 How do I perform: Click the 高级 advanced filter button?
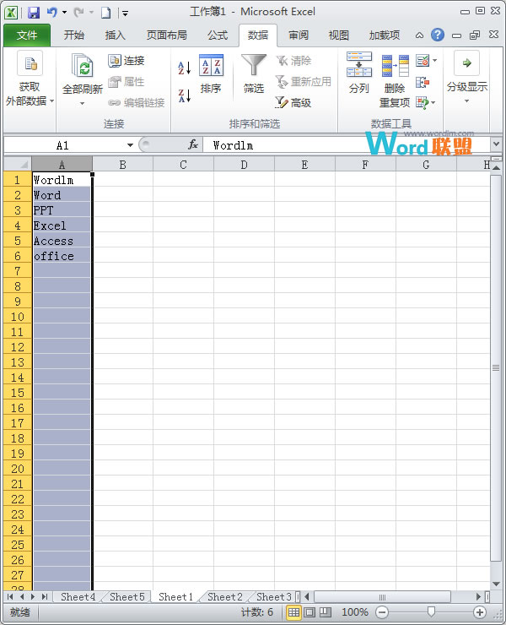293,102
